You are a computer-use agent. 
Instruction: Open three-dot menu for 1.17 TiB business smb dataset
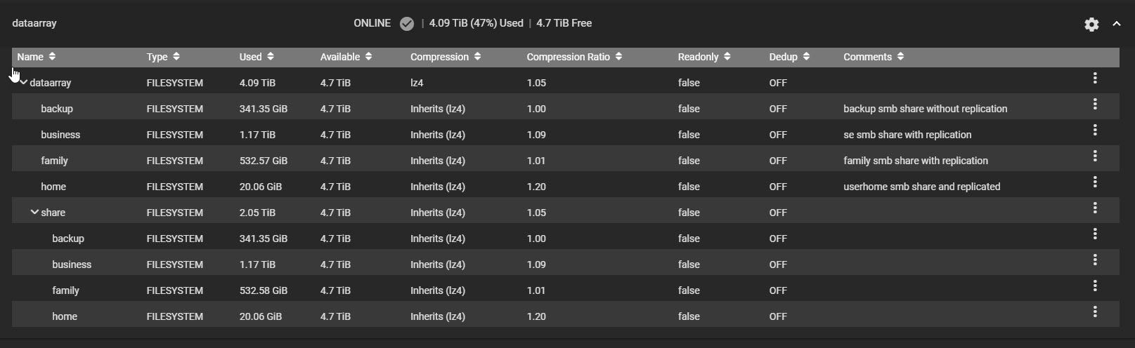1094,130
